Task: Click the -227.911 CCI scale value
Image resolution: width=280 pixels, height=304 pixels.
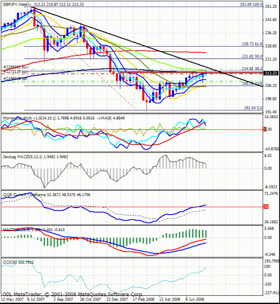Action: [272, 292]
